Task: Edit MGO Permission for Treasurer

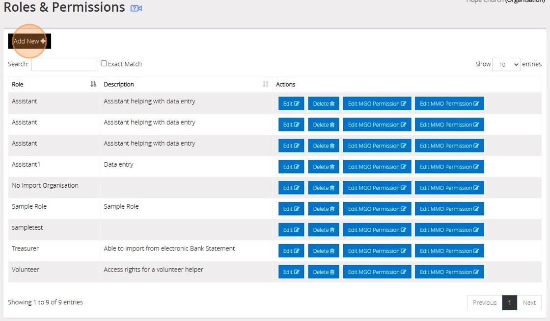Action: 377,251
